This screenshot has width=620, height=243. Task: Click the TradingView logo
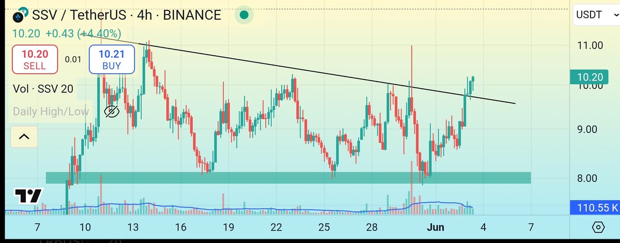pyautogui.click(x=28, y=197)
